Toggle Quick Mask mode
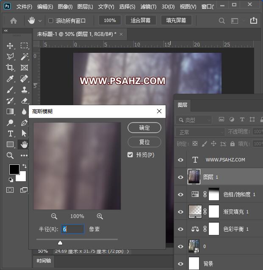263x270 pixels. (x=10, y=190)
